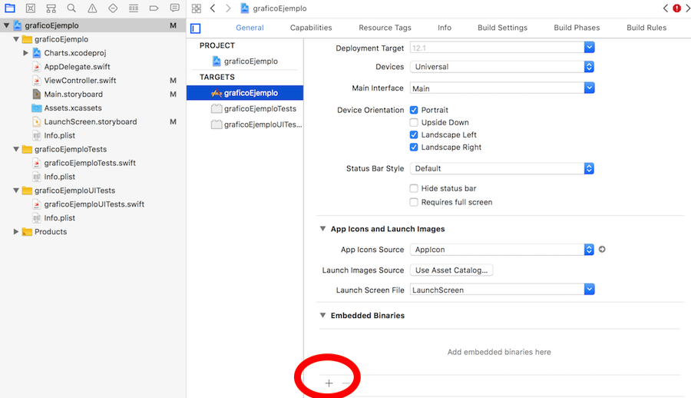The height and width of the screenshot is (398, 691).
Task: Open the Find navigator magnifier icon
Action: click(71, 8)
